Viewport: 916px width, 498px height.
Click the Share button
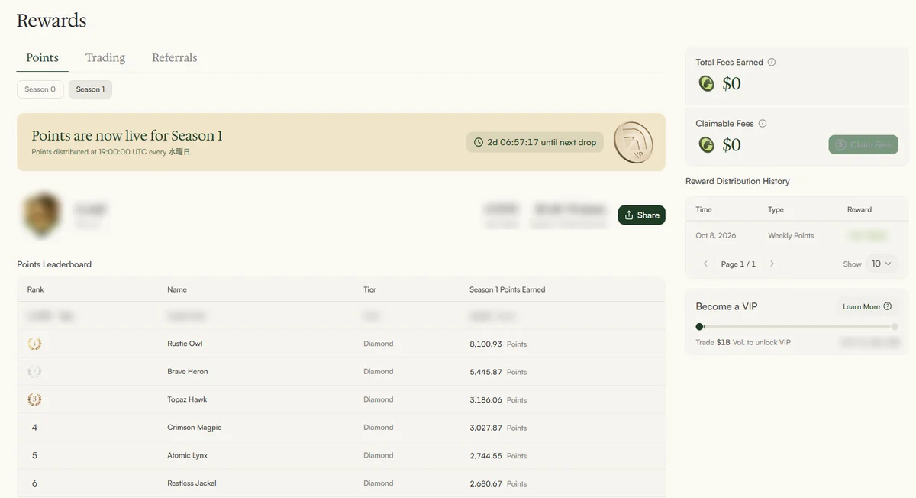pos(642,215)
